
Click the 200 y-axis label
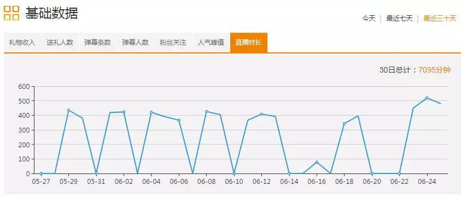[24, 145]
